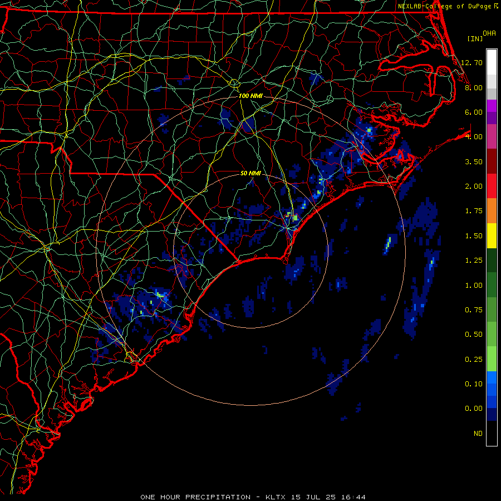Pick the orange legend swatch
This screenshot has height=501, width=501.
point(492,211)
